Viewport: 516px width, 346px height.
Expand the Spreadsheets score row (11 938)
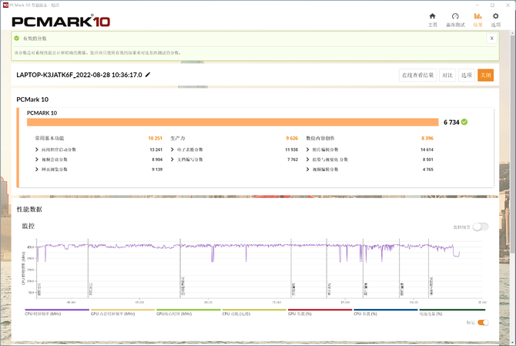pyautogui.click(x=234, y=149)
